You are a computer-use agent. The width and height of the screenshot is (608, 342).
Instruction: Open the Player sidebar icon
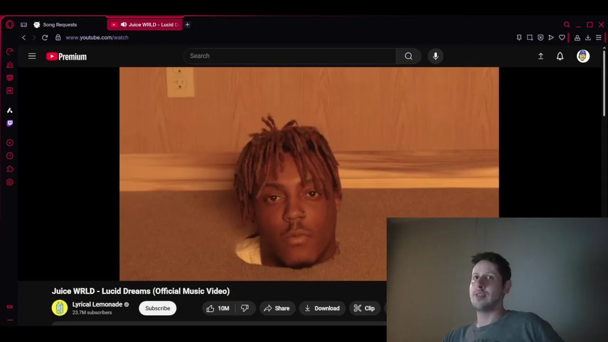(9, 142)
